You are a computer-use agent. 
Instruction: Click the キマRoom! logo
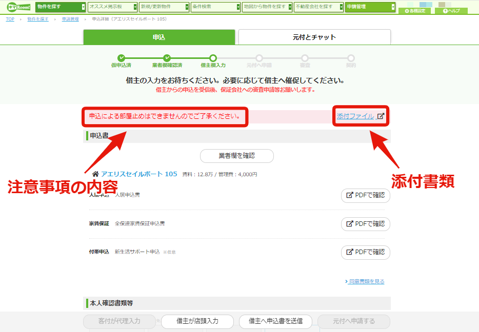(x=18, y=7)
